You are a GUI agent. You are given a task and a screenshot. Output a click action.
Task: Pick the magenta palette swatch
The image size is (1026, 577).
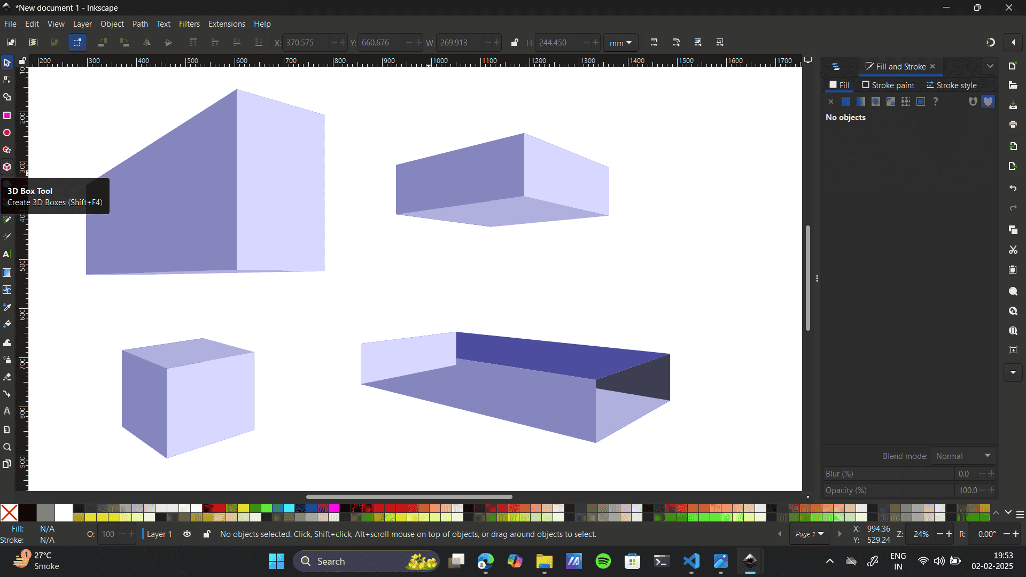(334, 508)
